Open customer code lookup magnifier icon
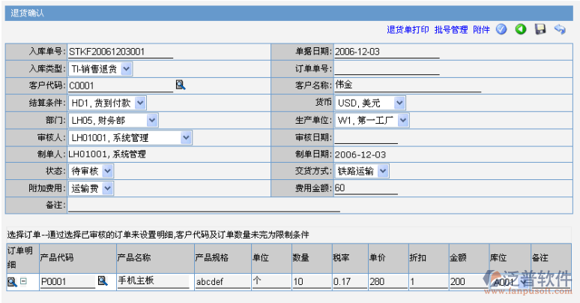Viewport: 580px width, 303px height. [x=180, y=85]
